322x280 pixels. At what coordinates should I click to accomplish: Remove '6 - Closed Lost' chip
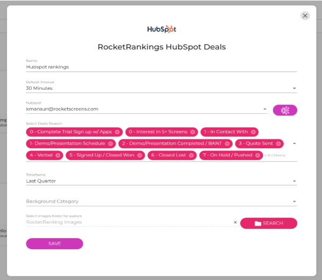click(x=191, y=155)
